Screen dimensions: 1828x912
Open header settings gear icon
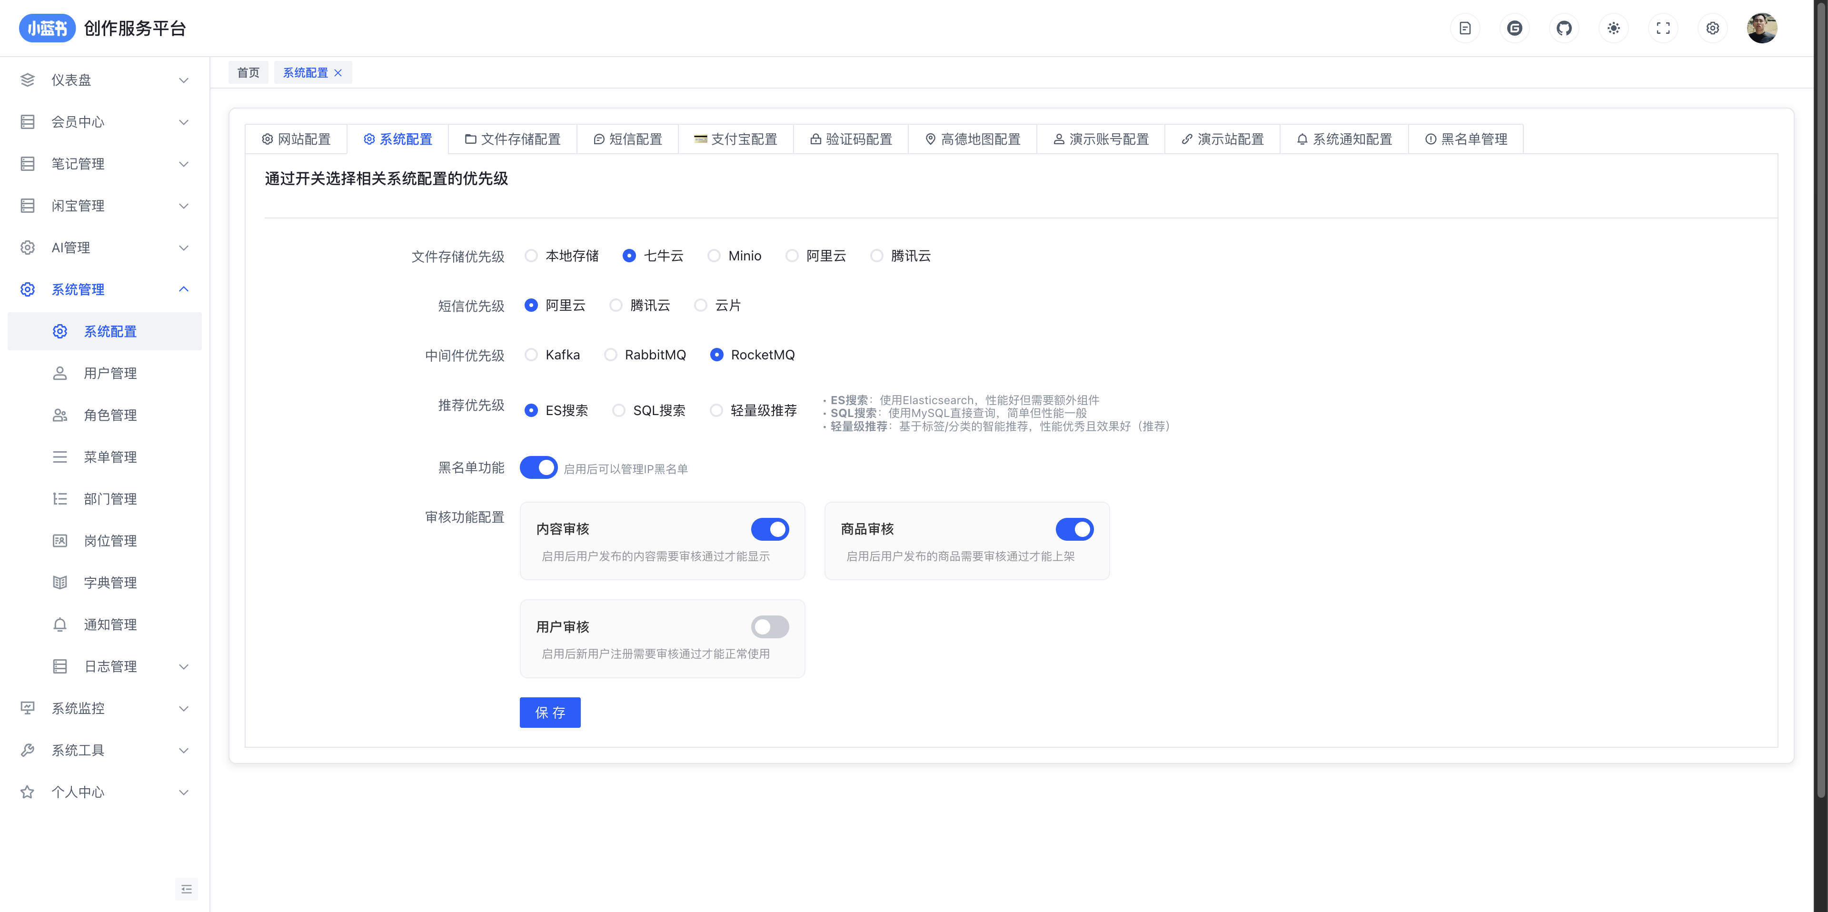point(1712,29)
